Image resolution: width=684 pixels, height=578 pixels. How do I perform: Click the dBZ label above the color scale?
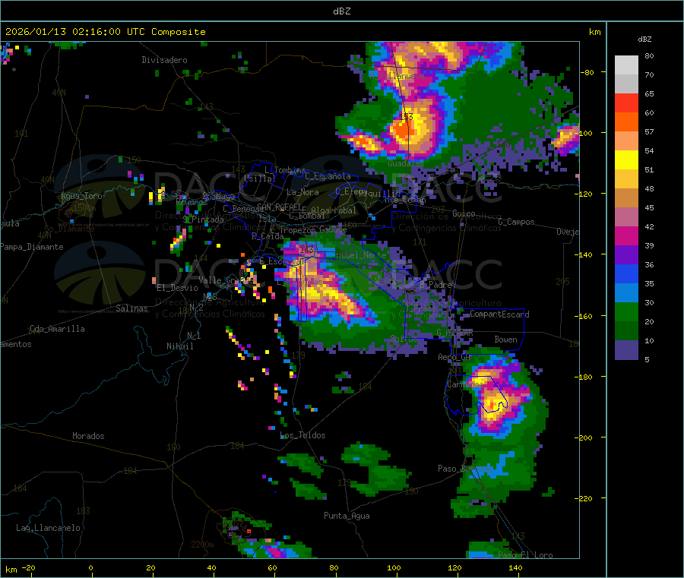click(644, 39)
